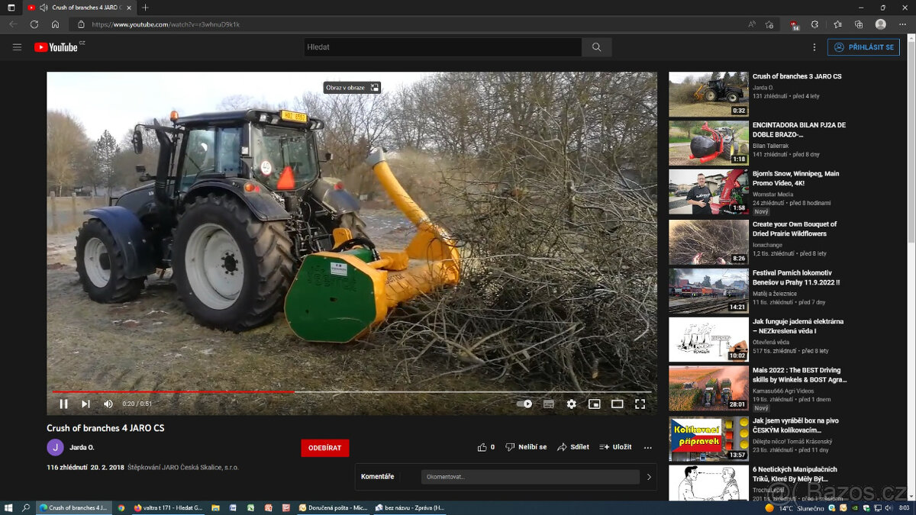Screen dimensions: 916x515
Task: Open the Festival Parních lokomotiv video thumbnail
Action: click(x=708, y=290)
